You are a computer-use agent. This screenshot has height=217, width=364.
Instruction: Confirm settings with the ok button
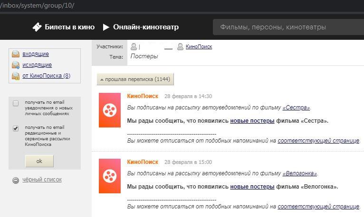(39, 161)
